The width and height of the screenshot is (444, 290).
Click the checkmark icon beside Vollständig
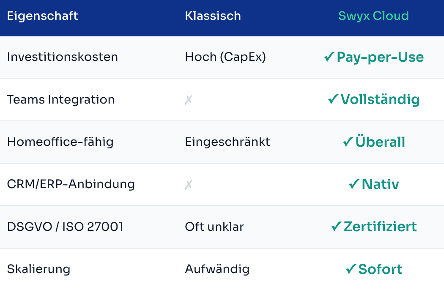pos(333,99)
